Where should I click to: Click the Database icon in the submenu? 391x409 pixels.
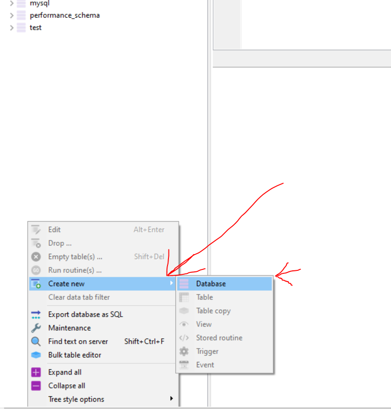click(184, 284)
